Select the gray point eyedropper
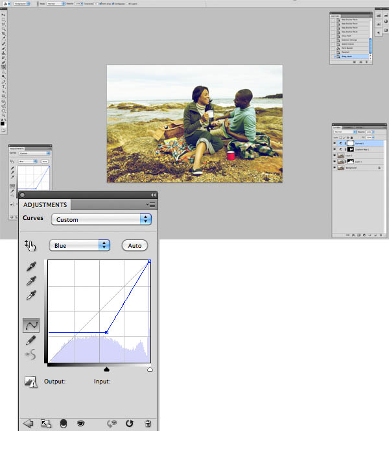The image size is (389, 449). coord(30,281)
